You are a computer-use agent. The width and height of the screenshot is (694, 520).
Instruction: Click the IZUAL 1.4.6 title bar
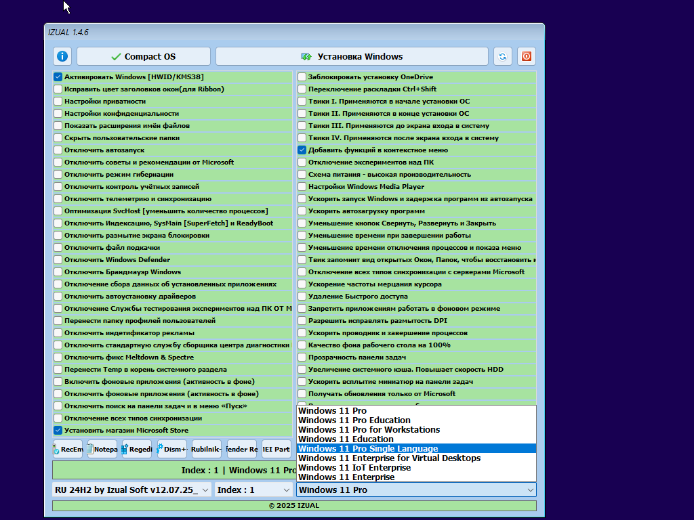pos(294,32)
